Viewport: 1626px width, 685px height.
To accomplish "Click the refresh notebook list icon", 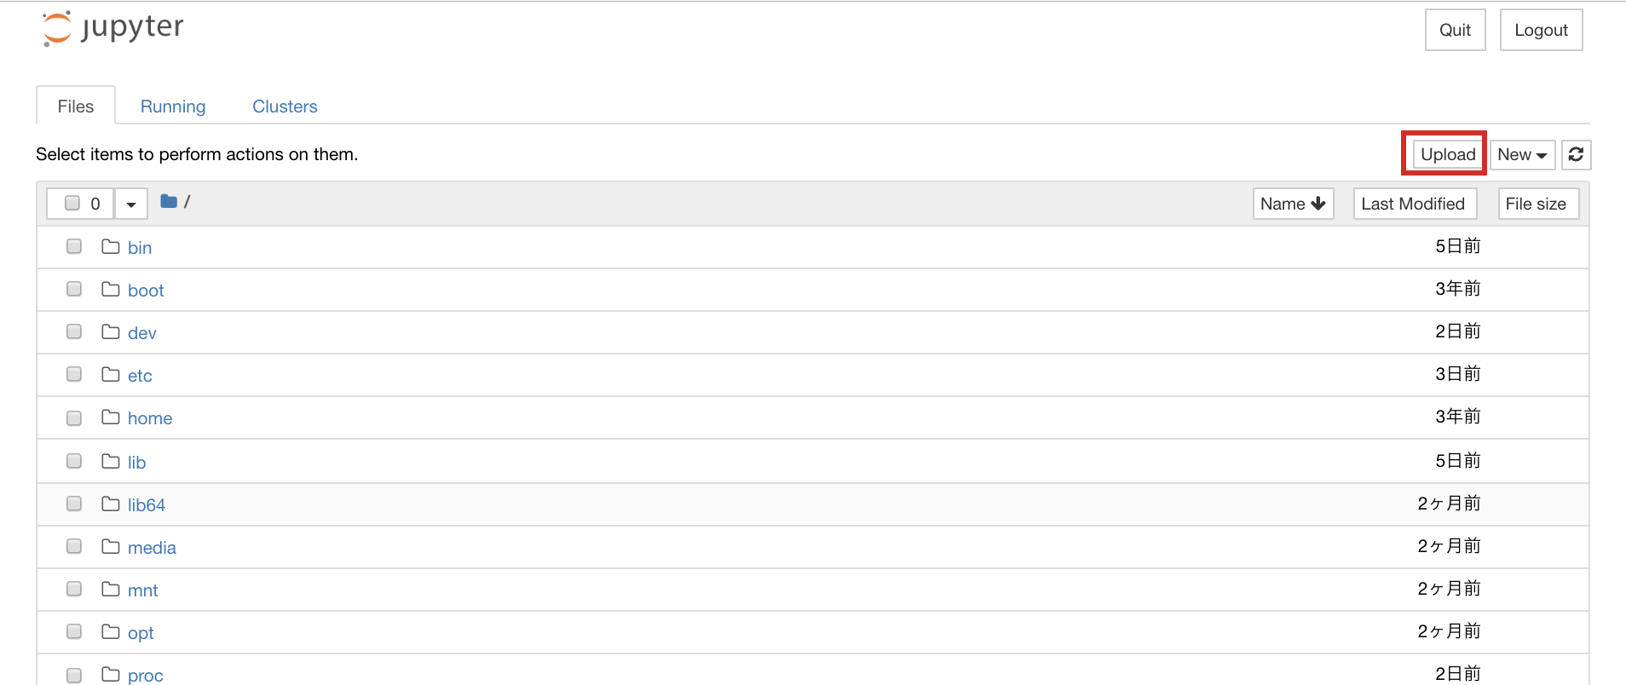I will [x=1576, y=154].
